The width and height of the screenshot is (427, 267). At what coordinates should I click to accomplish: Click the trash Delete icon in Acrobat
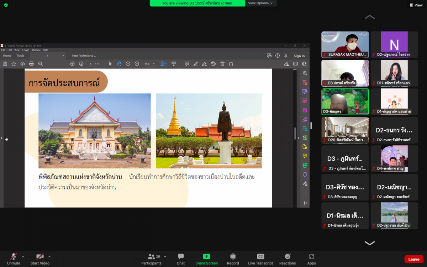[222, 64]
